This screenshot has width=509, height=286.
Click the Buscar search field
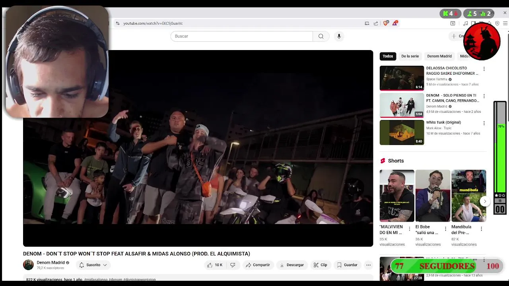click(242, 36)
